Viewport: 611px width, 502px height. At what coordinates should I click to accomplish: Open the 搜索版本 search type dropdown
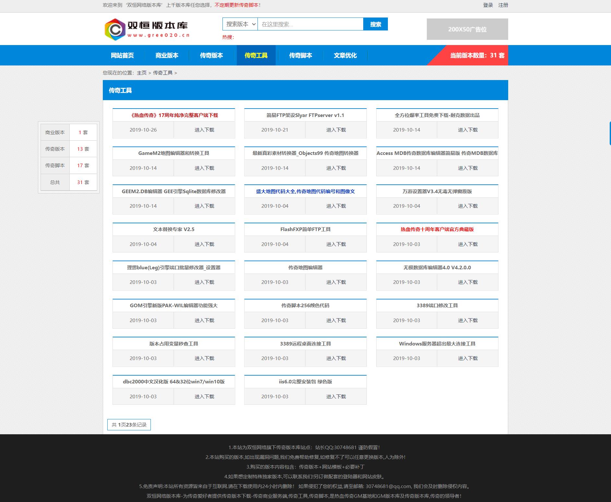coord(240,24)
